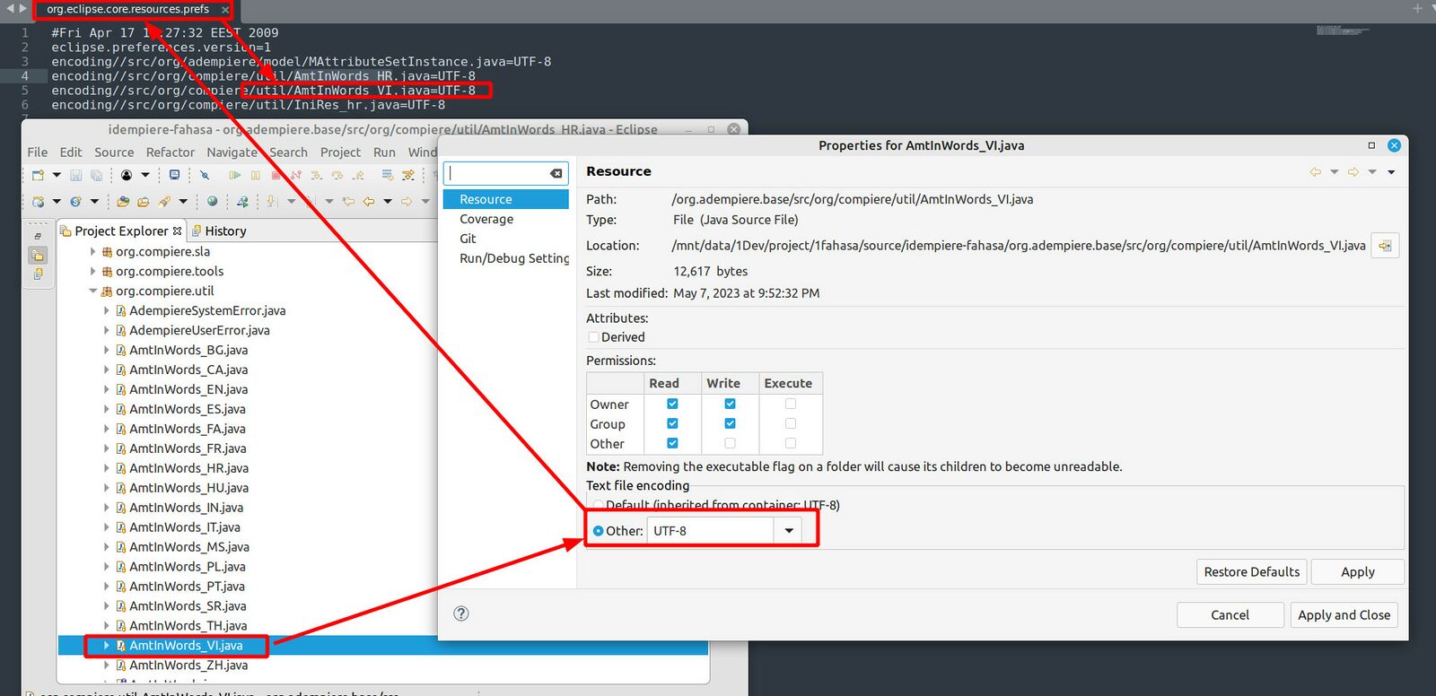Viewport: 1436px width, 696px height.
Task: Clear the properties filter text field
Action: pos(556,173)
